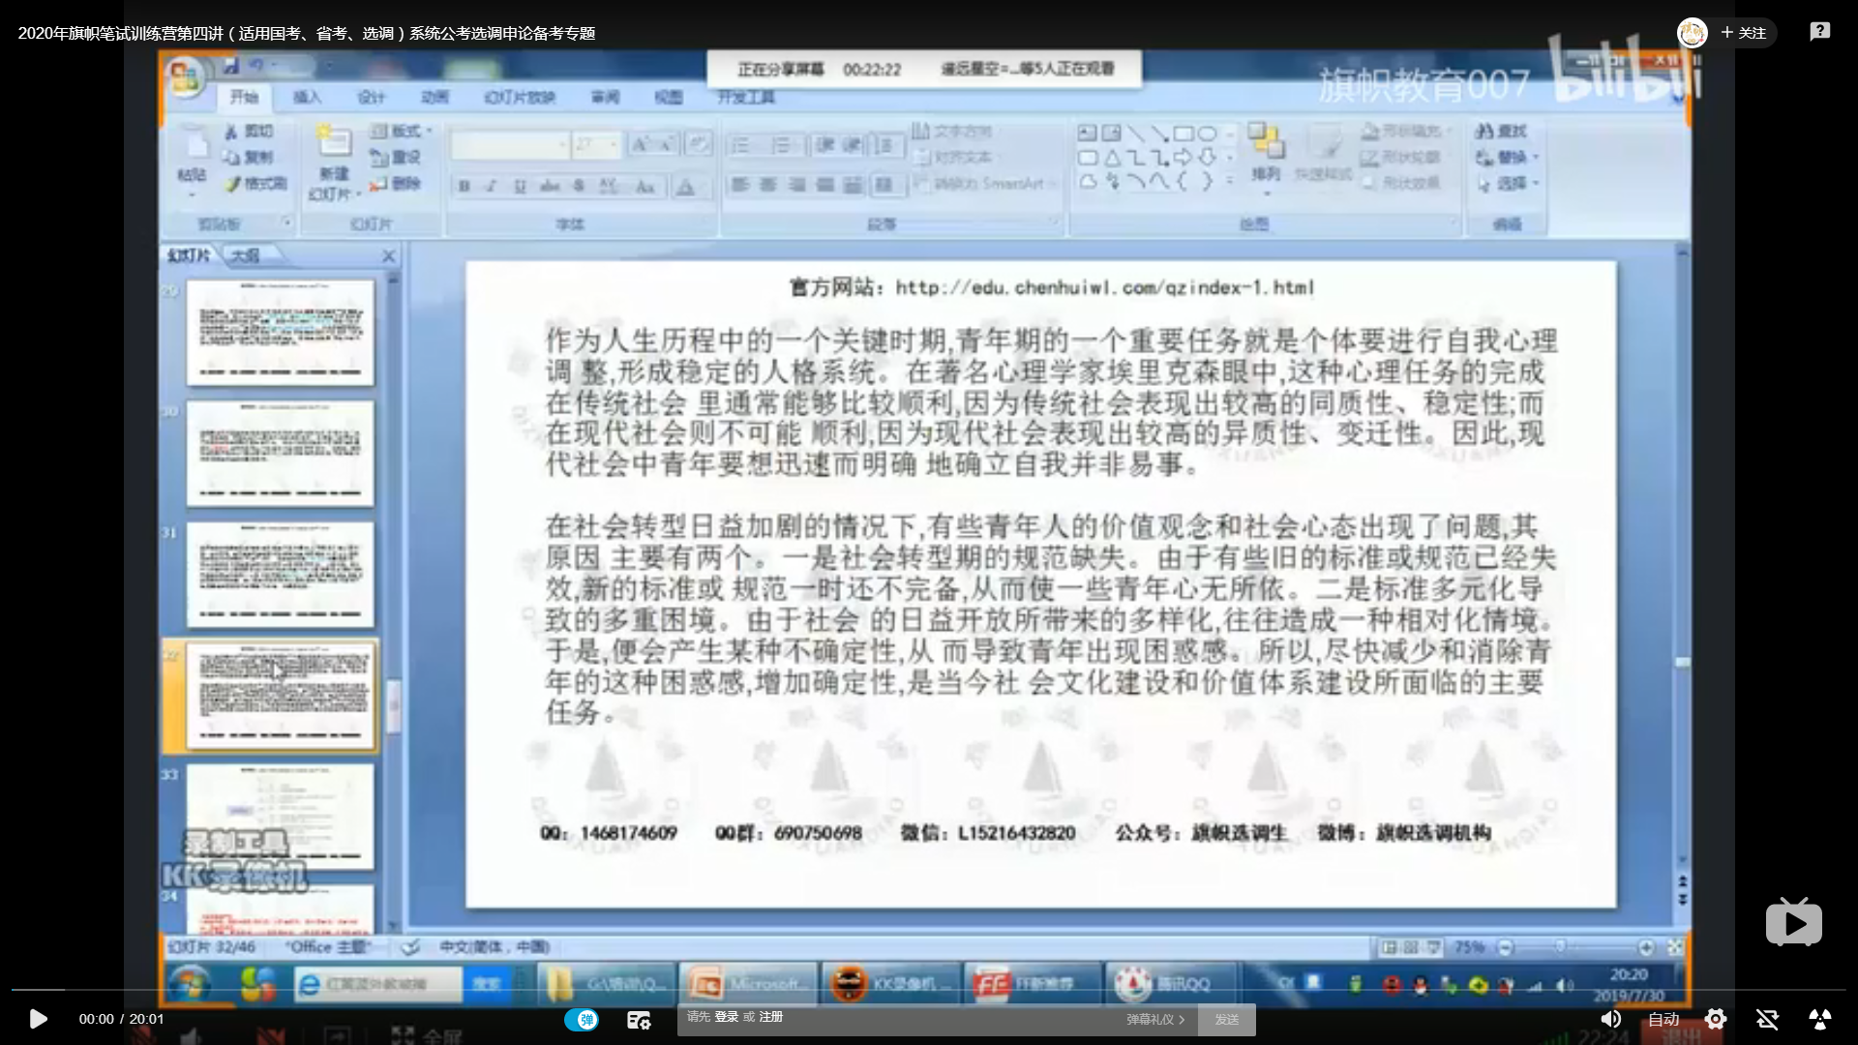Click 删除 delete slide button
Screen dimensions: 1858x1045
[x=396, y=183]
